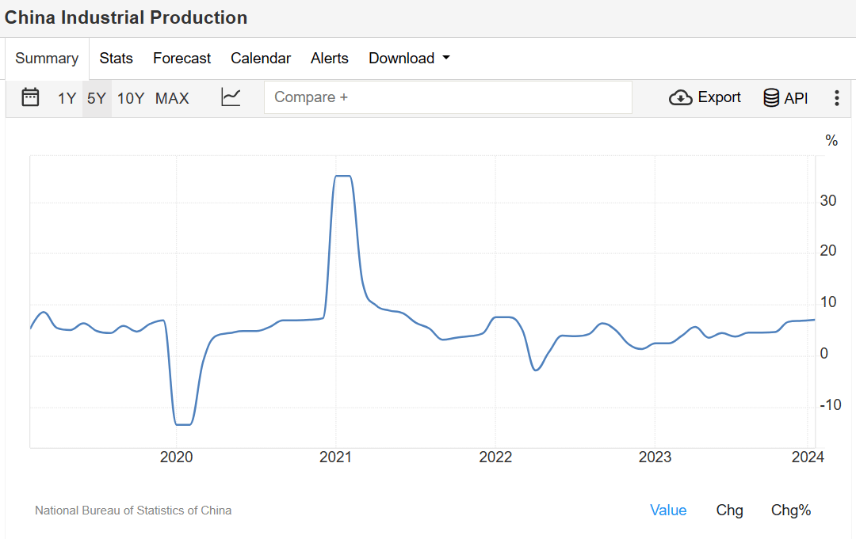
Task: Click the API database icon
Action: (771, 98)
